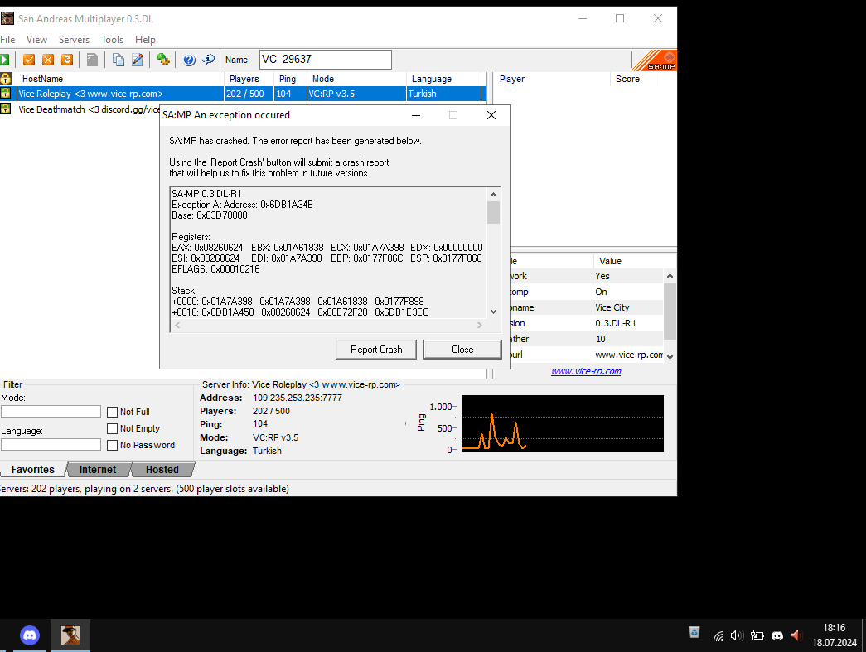This screenshot has height=652, width=866.
Task: Switch to the Favorites tab
Action: (33, 469)
